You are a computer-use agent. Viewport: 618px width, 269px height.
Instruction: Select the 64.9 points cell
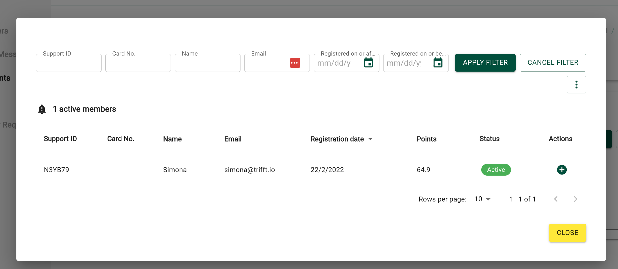[x=423, y=170]
